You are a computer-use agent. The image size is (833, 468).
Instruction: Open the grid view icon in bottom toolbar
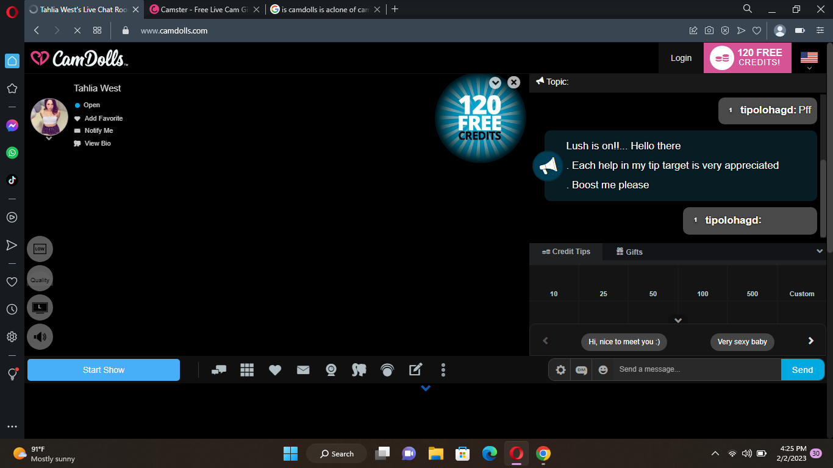tap(247, 370)
